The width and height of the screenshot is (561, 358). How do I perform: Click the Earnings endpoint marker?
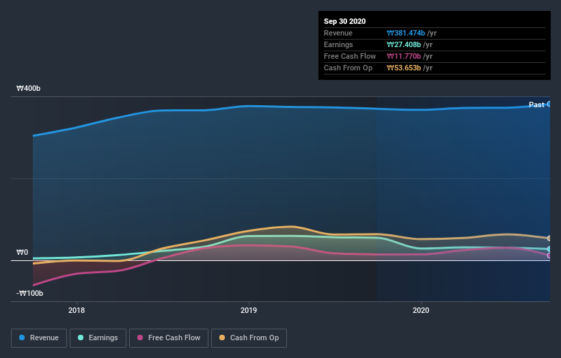click(549, 249)
